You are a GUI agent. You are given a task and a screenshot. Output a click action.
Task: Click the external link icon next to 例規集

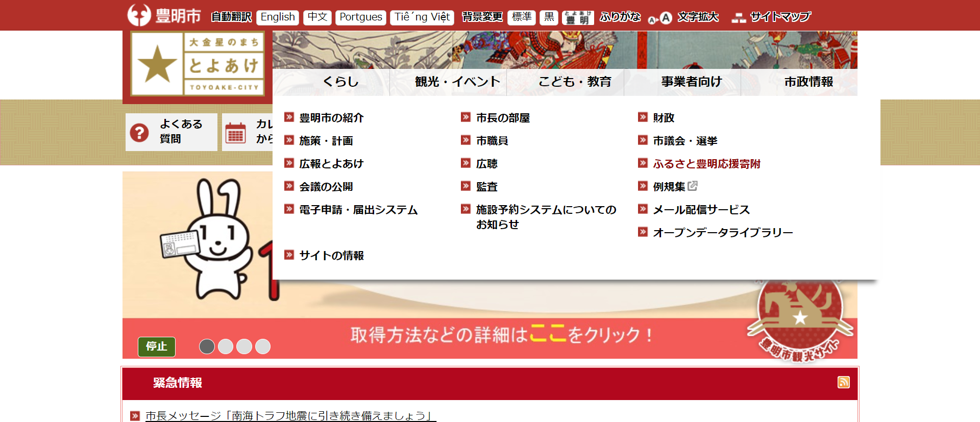point(693,186)
